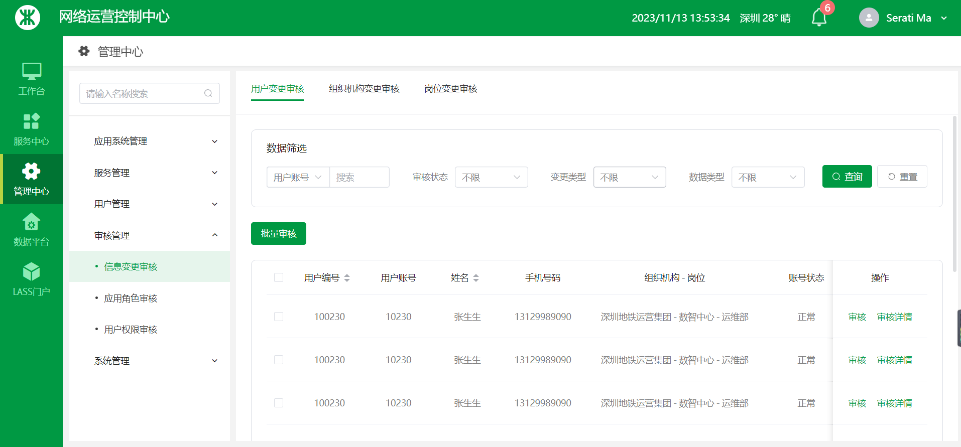Screen dimensions: 961x447
Task: Check the third row 100230 checkbox
Action: 279,403
